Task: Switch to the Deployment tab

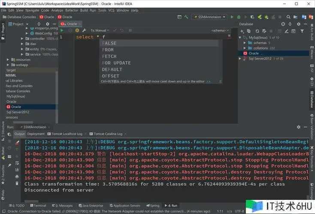Action: click(36, 134)
